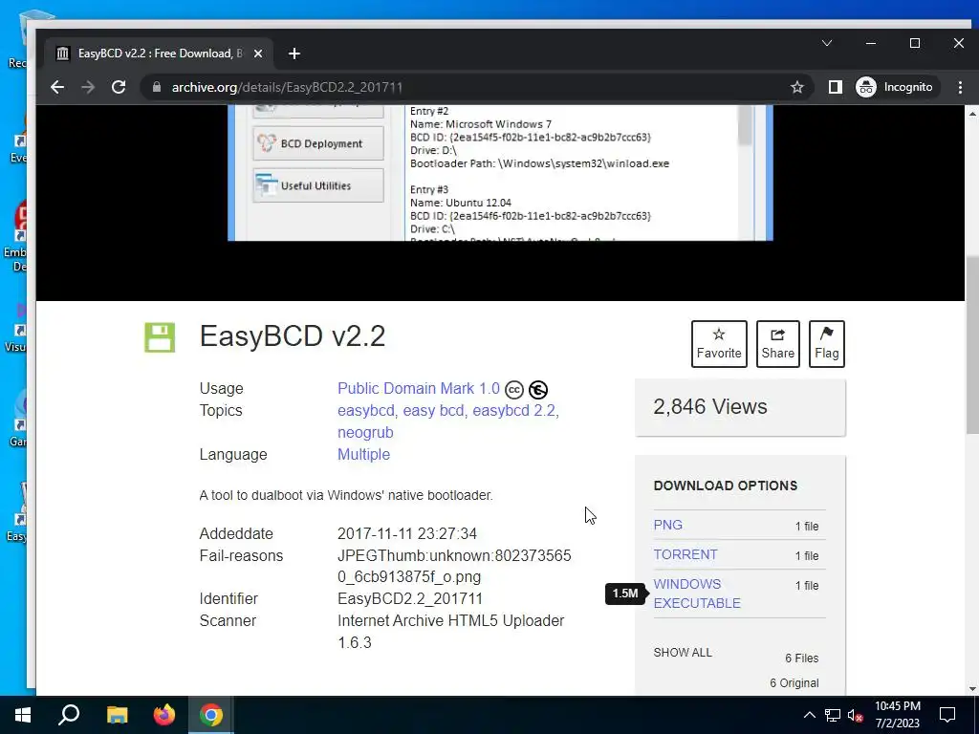Viewport: 979px width, 734px height.
Task: Close the EasyBCD v2.2 tab
Action: [x=258, y=54]
